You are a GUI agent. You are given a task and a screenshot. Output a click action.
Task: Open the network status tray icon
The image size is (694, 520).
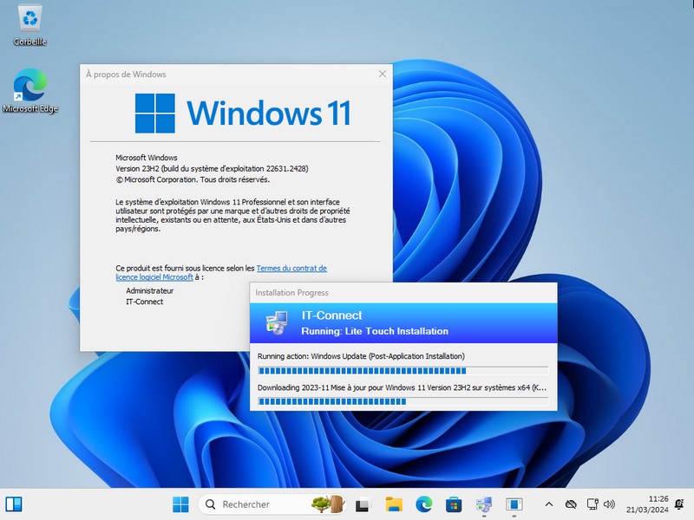tap(593, 504)
